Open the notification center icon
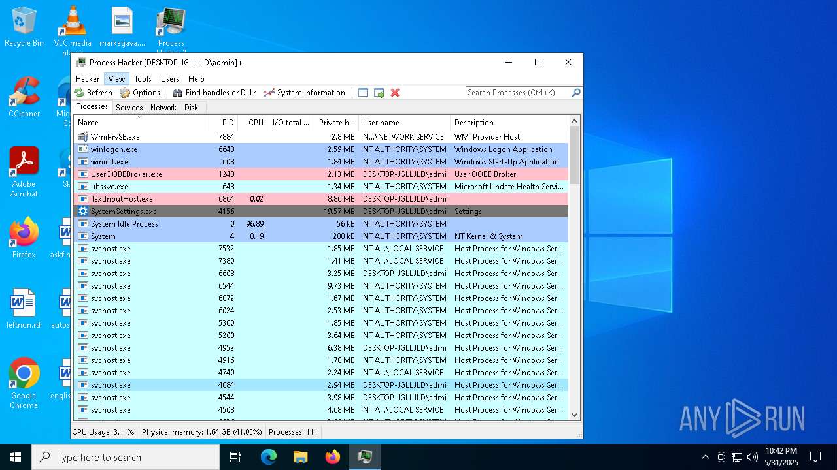Viewport: 837px width, 470px height. tap(815, 457)
